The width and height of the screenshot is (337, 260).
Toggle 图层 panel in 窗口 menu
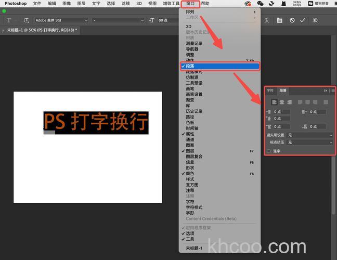219,151
